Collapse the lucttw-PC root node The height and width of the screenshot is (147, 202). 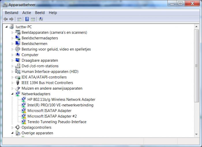tap(6, 27)
